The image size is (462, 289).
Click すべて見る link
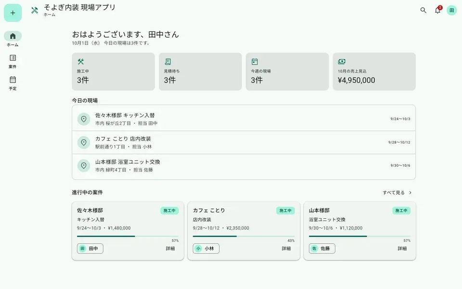point(393,193)
